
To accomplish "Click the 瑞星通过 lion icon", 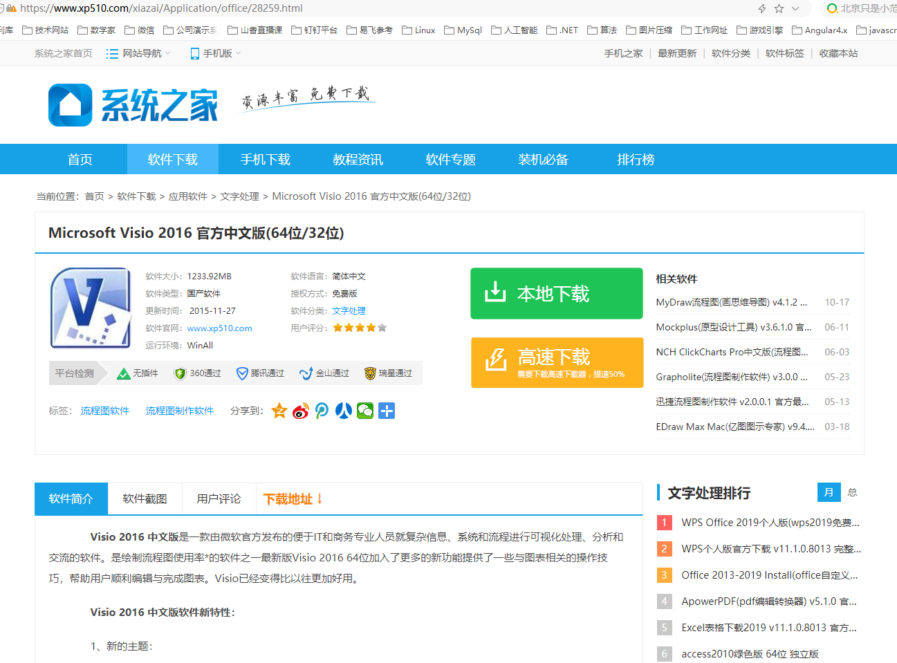I will click(x=370, y=373).
